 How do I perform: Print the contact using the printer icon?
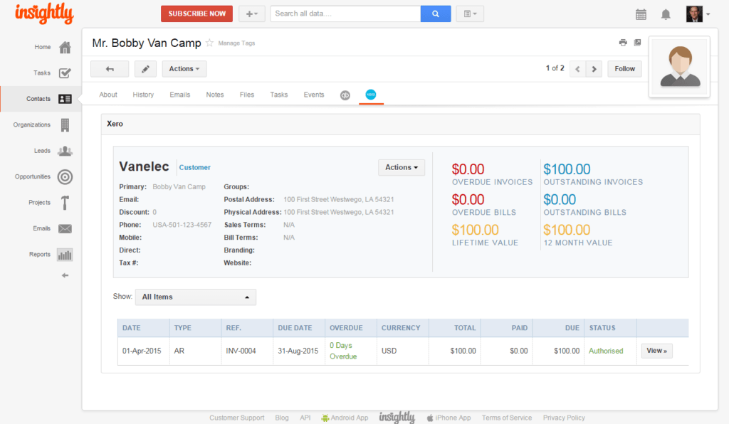(622, 42)
